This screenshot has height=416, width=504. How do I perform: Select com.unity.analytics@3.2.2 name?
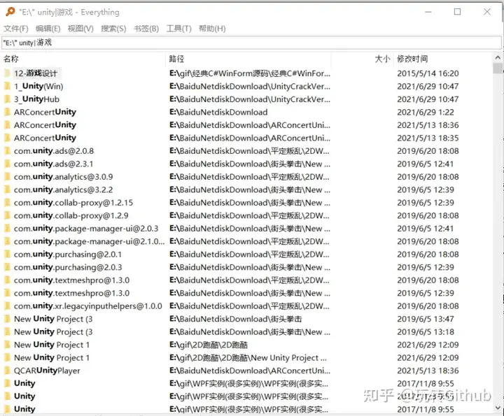click(x=63, y=189)
